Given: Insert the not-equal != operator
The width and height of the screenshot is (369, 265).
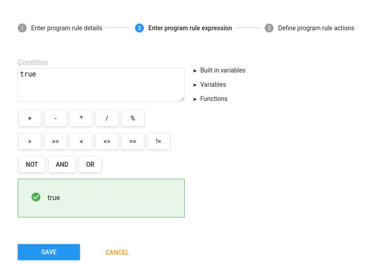Looking at the screenshot, I should (x=159, y=141).
